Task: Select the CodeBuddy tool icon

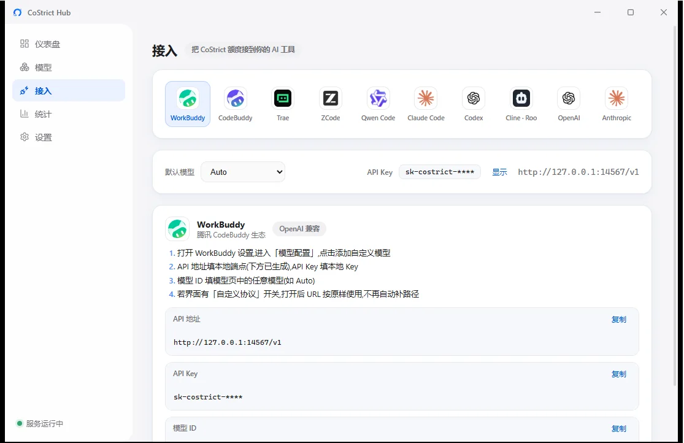Action: point(235,104)
